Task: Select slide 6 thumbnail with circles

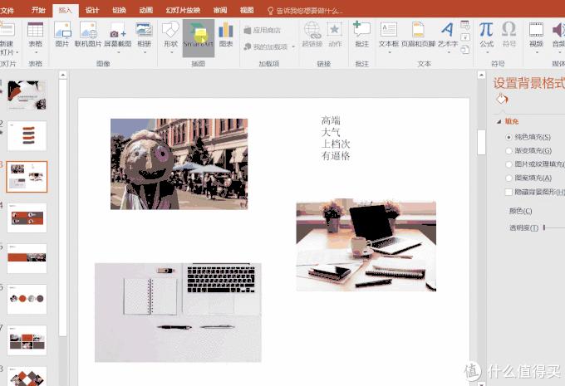Action: 27,299
